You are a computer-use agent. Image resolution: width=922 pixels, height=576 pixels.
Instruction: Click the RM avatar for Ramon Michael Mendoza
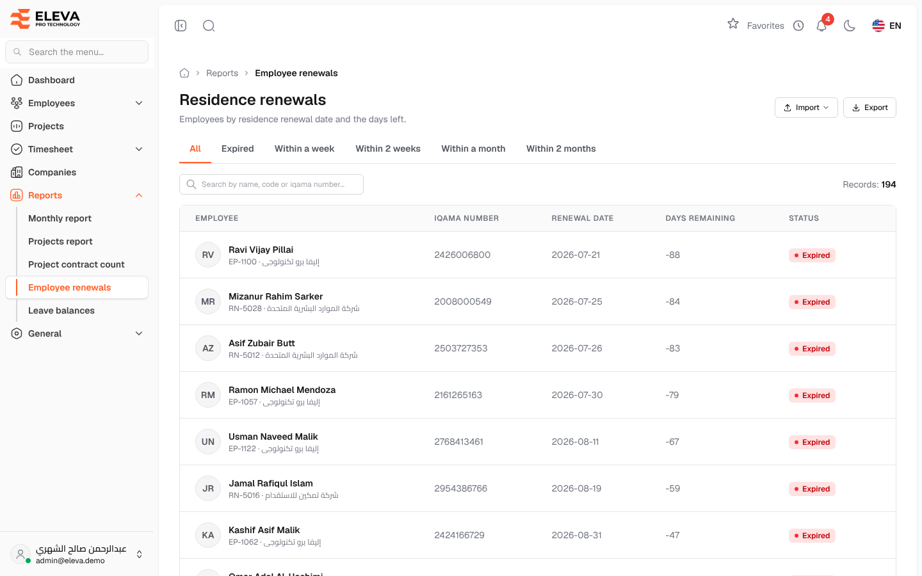(208, 395)
